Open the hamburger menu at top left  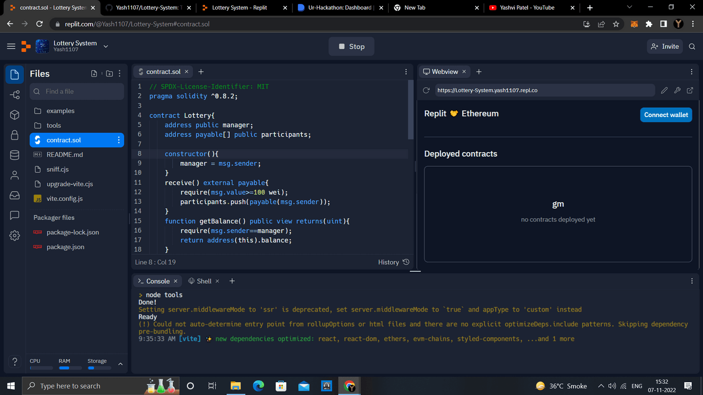tap(11, 46)
